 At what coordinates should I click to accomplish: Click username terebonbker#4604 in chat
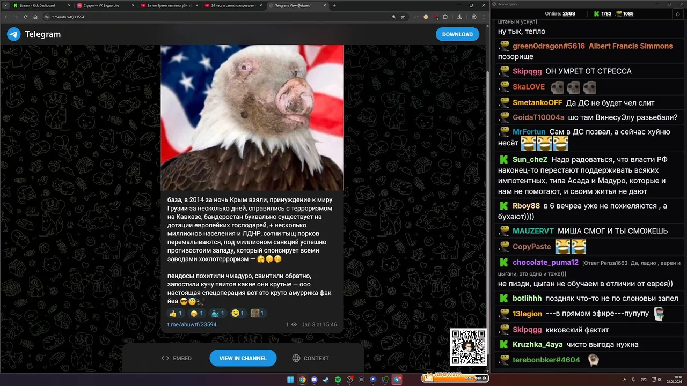pyautogui.click(x=546, y=360)
